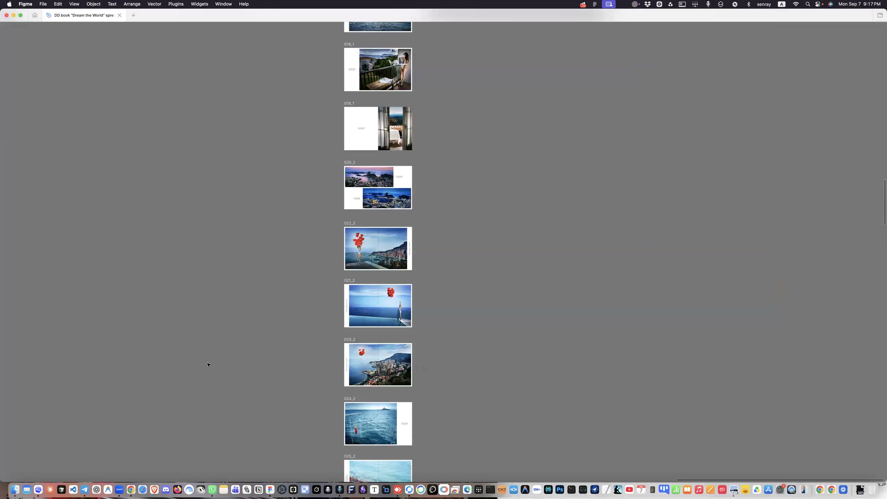Open Notion from the dock
This screenshot has width=887, height=499.
tap(258, 490)
